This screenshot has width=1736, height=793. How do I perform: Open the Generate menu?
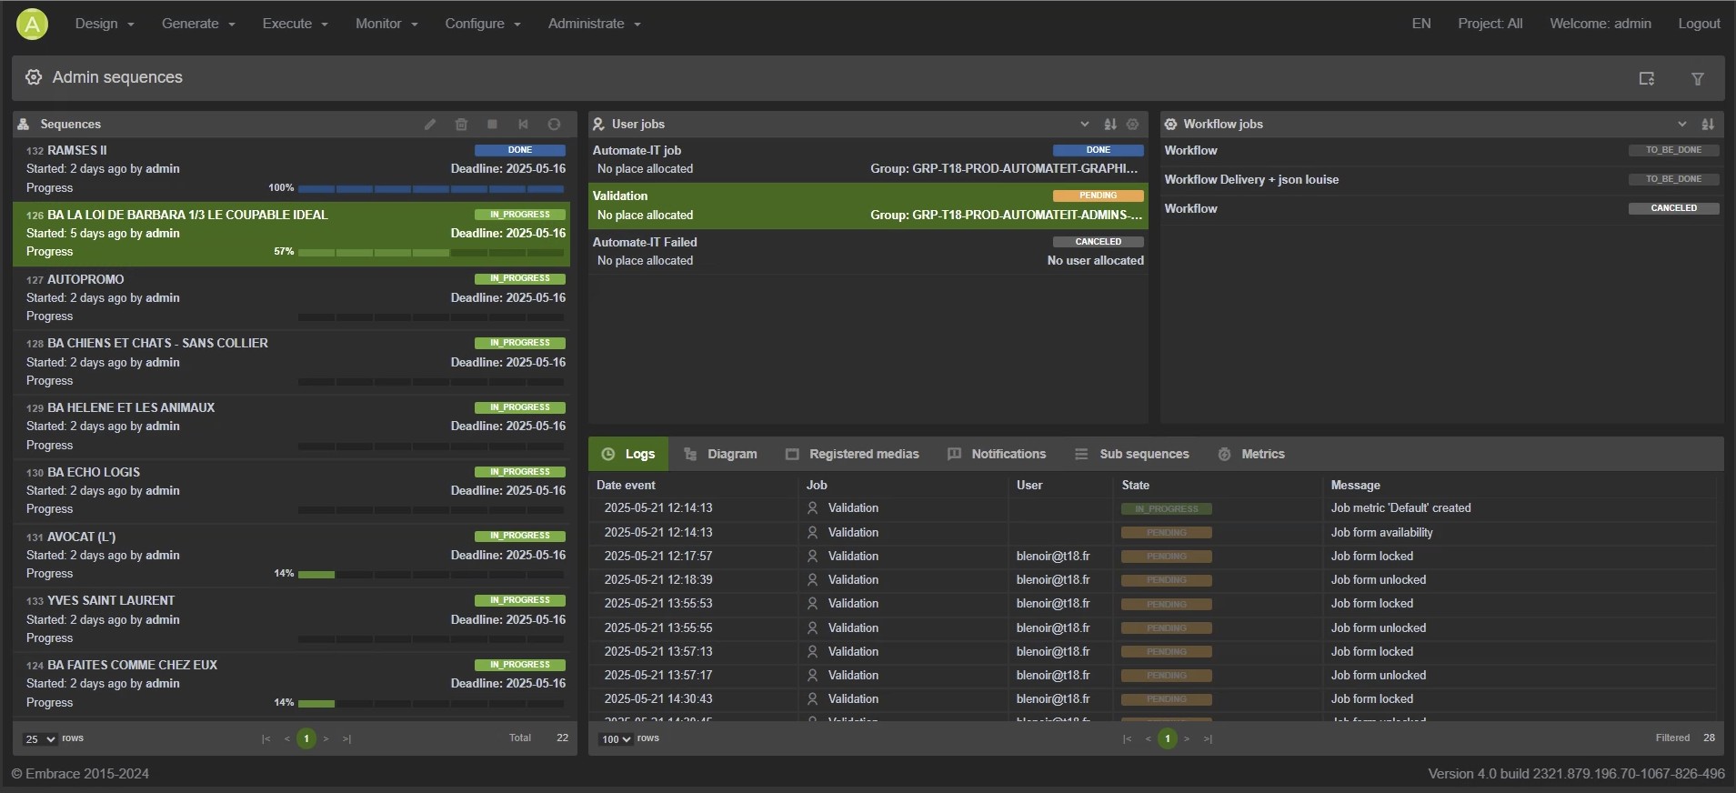click(x=198, y=24)
